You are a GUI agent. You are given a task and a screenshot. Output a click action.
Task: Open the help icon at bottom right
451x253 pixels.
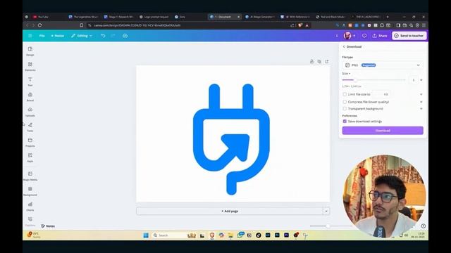[423, 226]
